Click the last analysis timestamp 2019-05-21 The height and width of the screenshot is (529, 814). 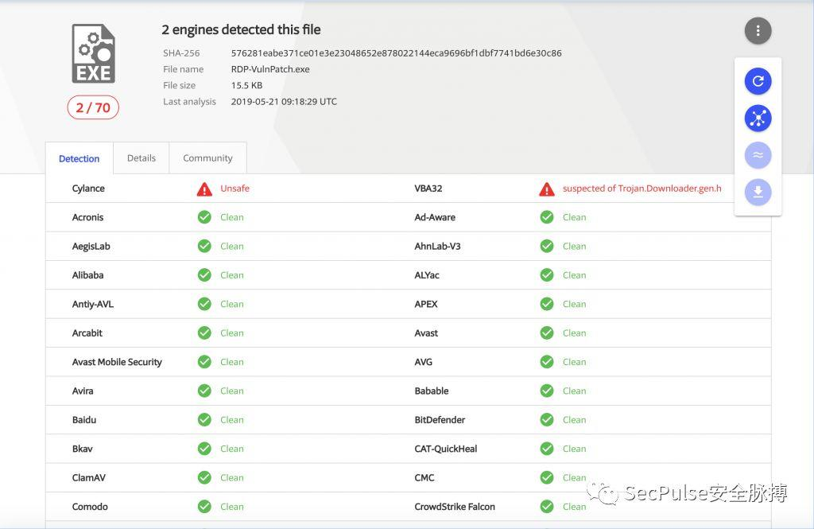pos(284,101)
